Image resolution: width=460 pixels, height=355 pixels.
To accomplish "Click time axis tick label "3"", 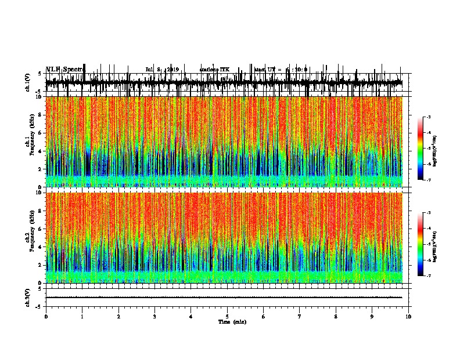I will [154, 317].
